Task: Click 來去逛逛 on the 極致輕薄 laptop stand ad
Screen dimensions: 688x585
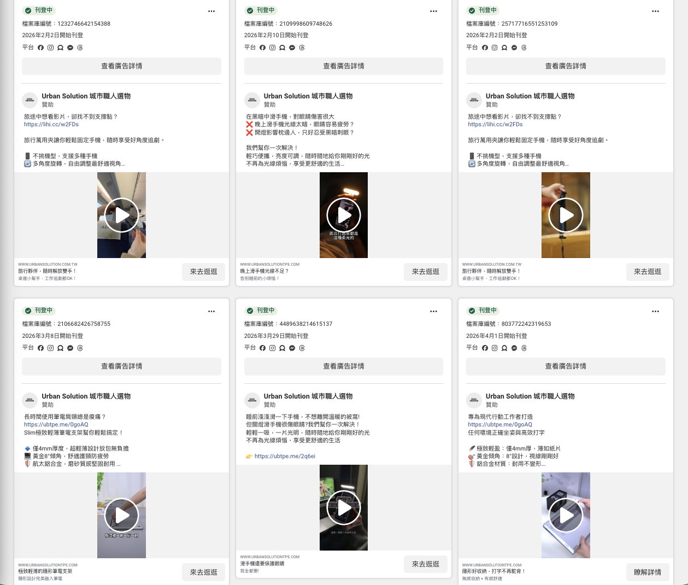Action: click(x=203, y=572)
